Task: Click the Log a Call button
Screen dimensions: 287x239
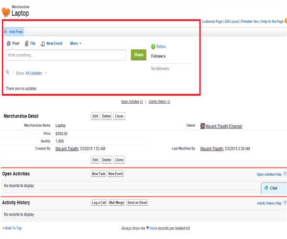Action: point(99,203)
